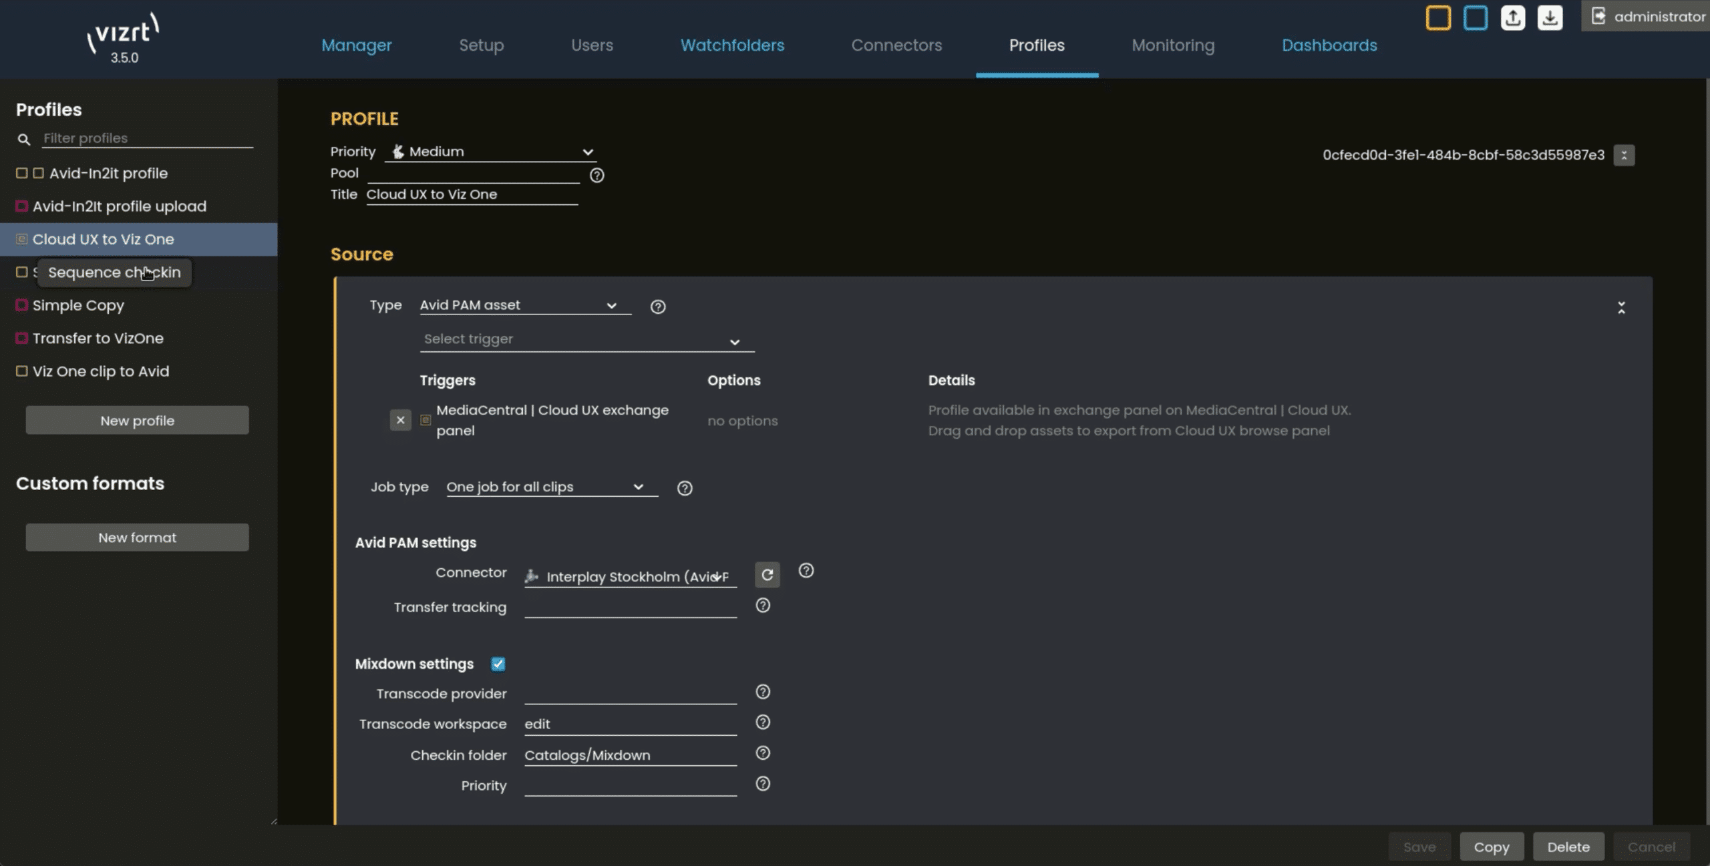Click the Filter profiles search field

click(147, 138)
